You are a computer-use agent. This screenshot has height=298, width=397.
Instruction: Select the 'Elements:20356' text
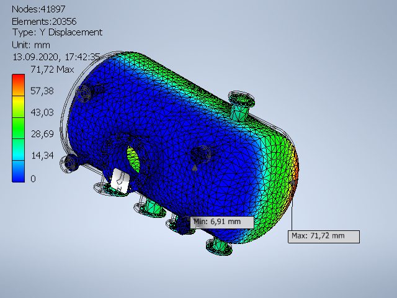point(44,22)
